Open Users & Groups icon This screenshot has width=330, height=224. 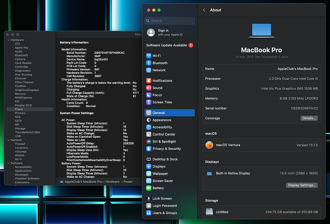tap(148, 213)
